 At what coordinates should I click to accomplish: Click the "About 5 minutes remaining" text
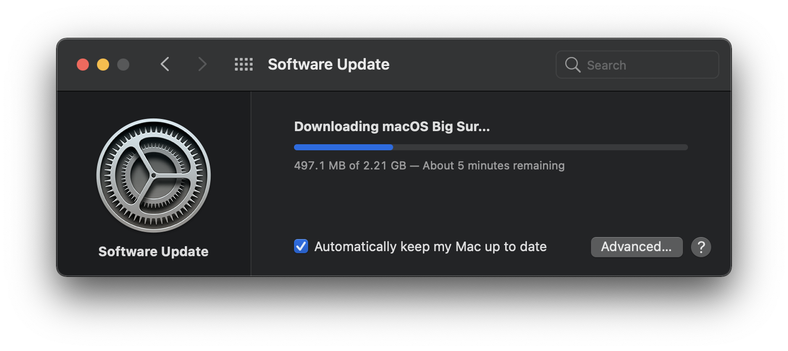pos(494,165)
